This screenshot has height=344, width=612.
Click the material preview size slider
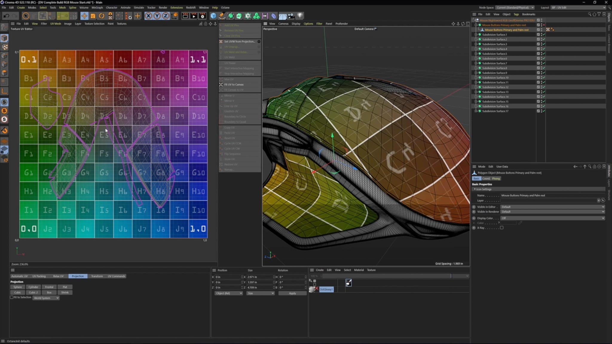click(386, 276)
